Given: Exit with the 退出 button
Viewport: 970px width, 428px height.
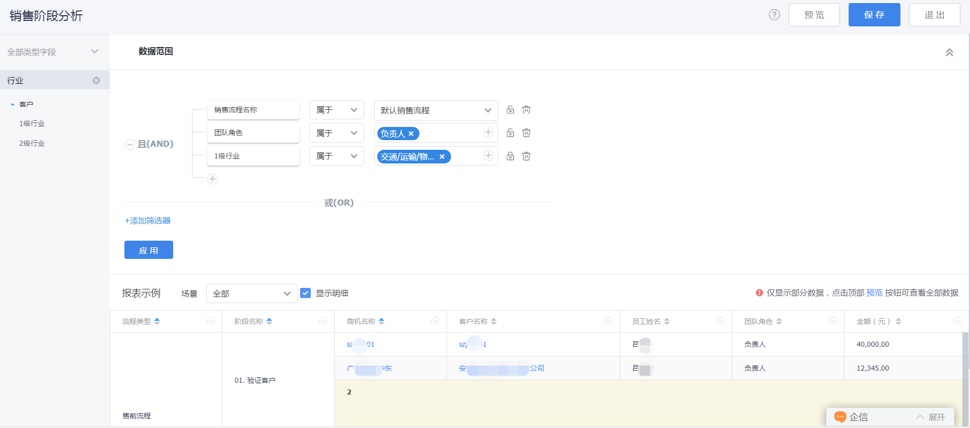Looking at the screenshot, I should click(x=934, y=15).
